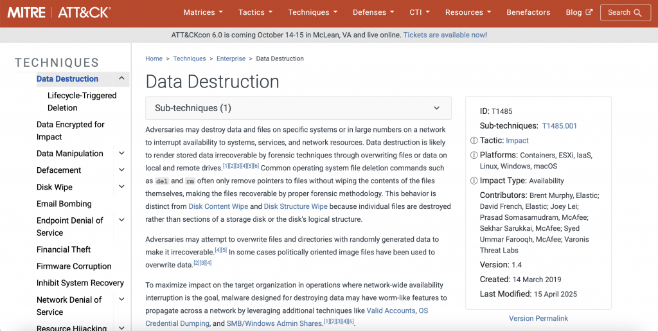The image size is (658, 331).
Task: Open sub-technique T1485.001 link
Action: [x=560, y=126]
